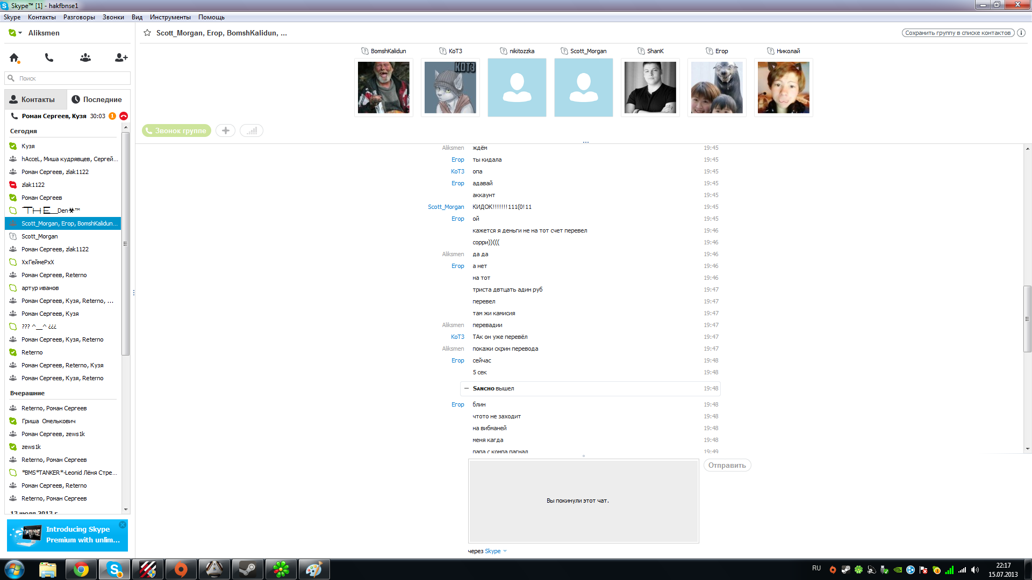Click the info icon at top right
Screen dimensions: 1032x580
pos(1021,33)
